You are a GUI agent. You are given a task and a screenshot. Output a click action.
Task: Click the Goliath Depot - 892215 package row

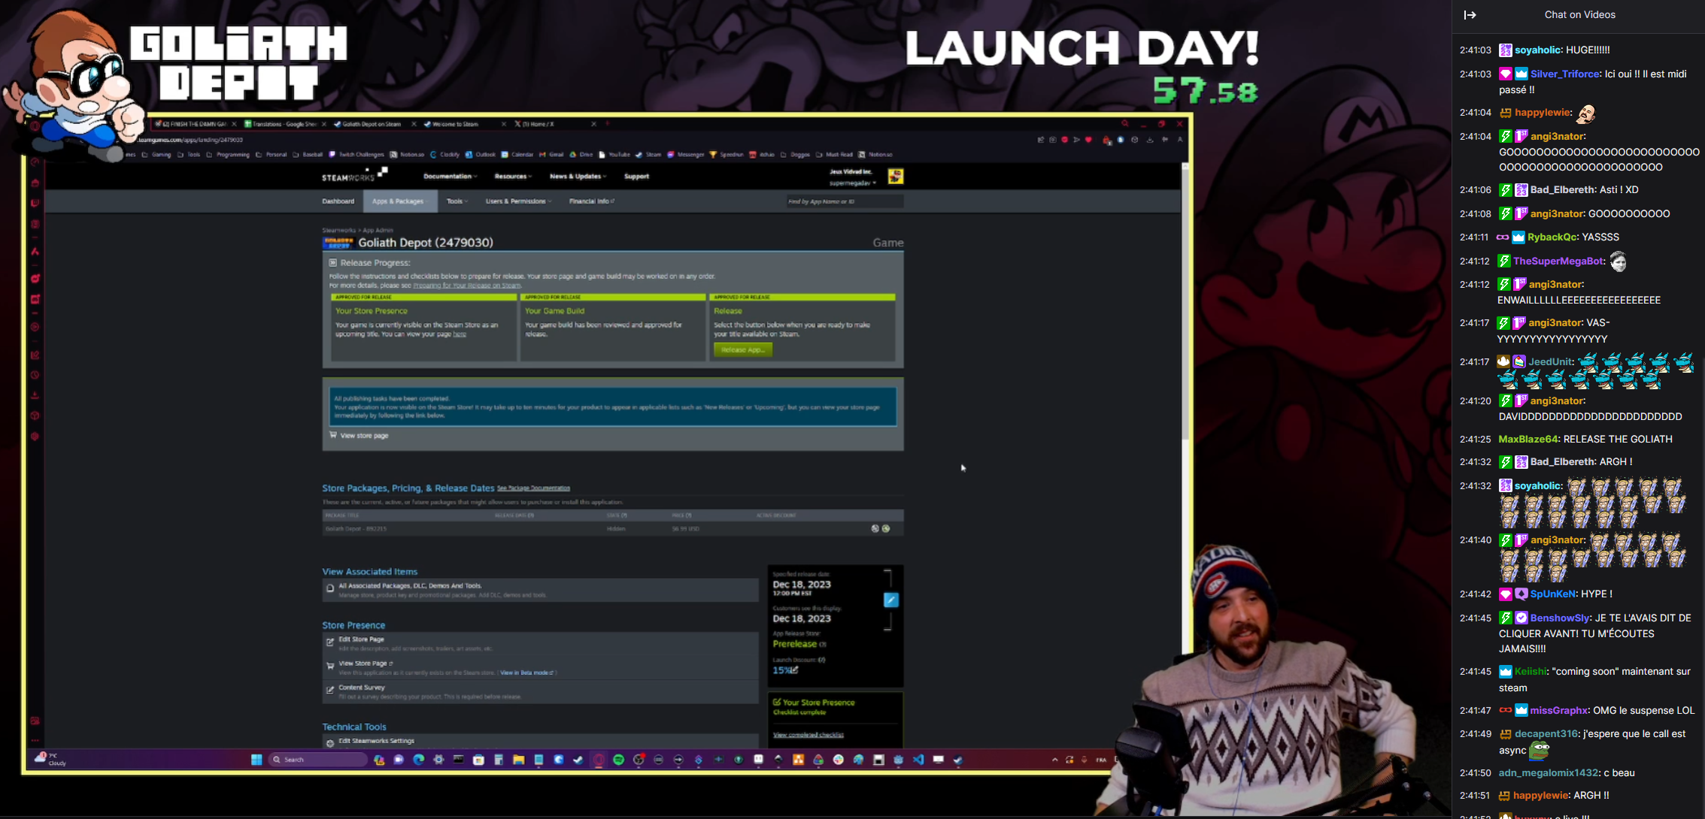(x=612, y=529)
